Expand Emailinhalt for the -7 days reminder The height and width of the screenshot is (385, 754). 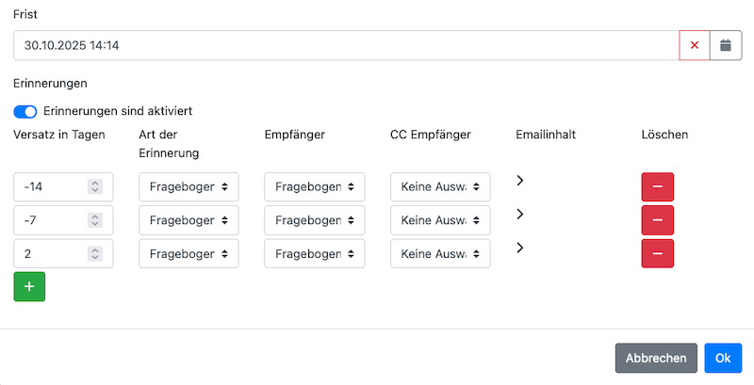pos(520,214)
